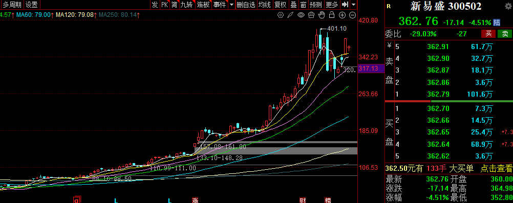The width and height of the screenshot is (513, 203).
Task: Click the red 买 buy button
Action: [x=488, y=34]
